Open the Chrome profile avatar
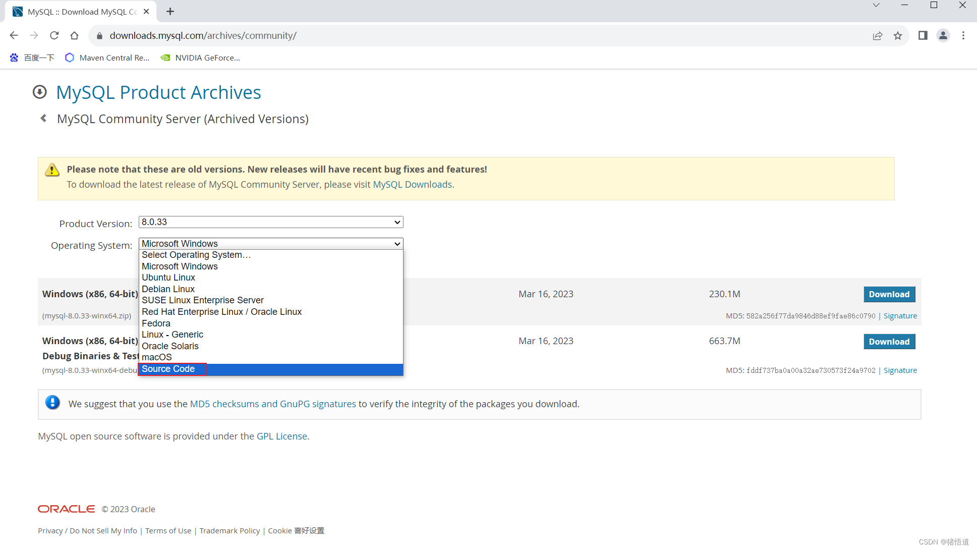Screen dimensions: 977x550 tap(943, 35)
